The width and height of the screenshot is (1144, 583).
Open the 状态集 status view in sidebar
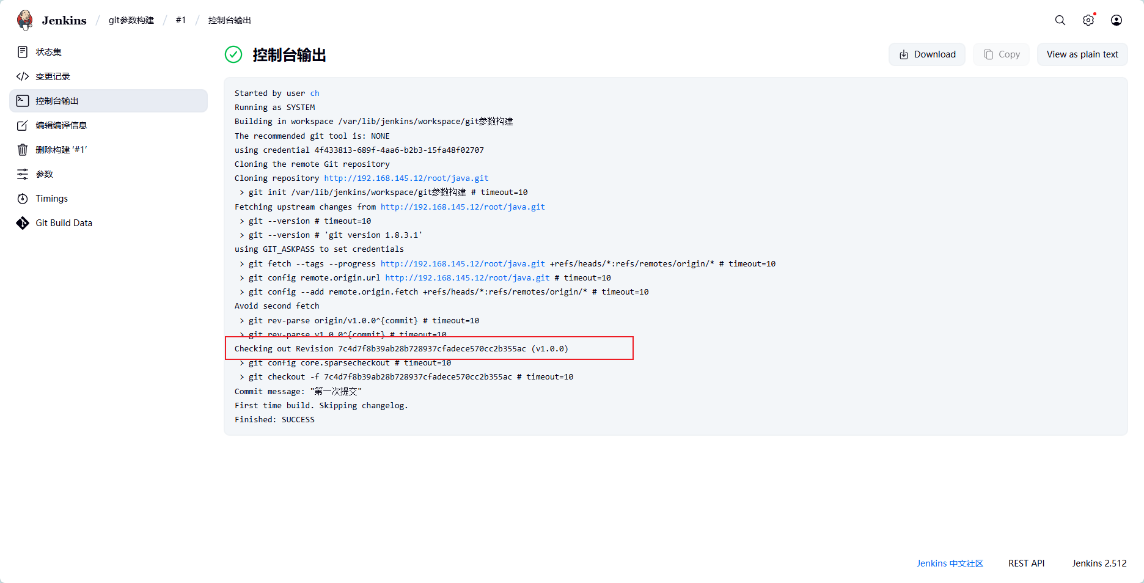(x=47, y=52)
